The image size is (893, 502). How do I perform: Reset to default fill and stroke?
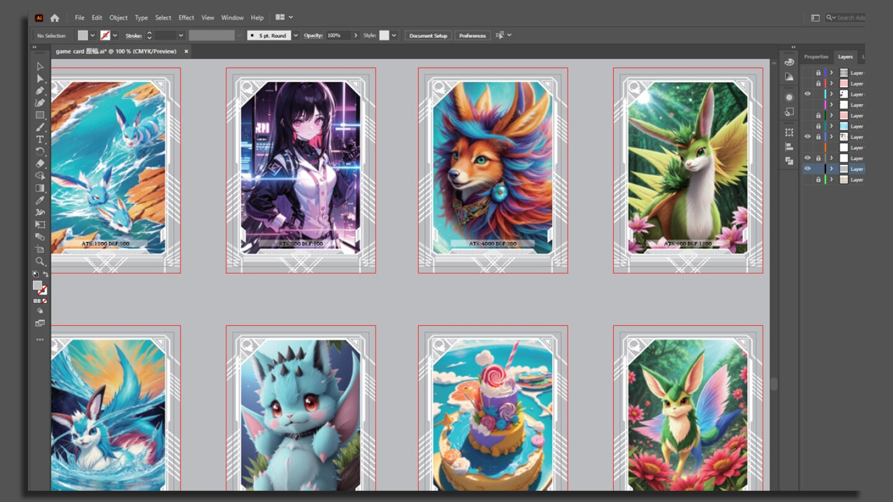pyautogui.click(x=35, y=274)
